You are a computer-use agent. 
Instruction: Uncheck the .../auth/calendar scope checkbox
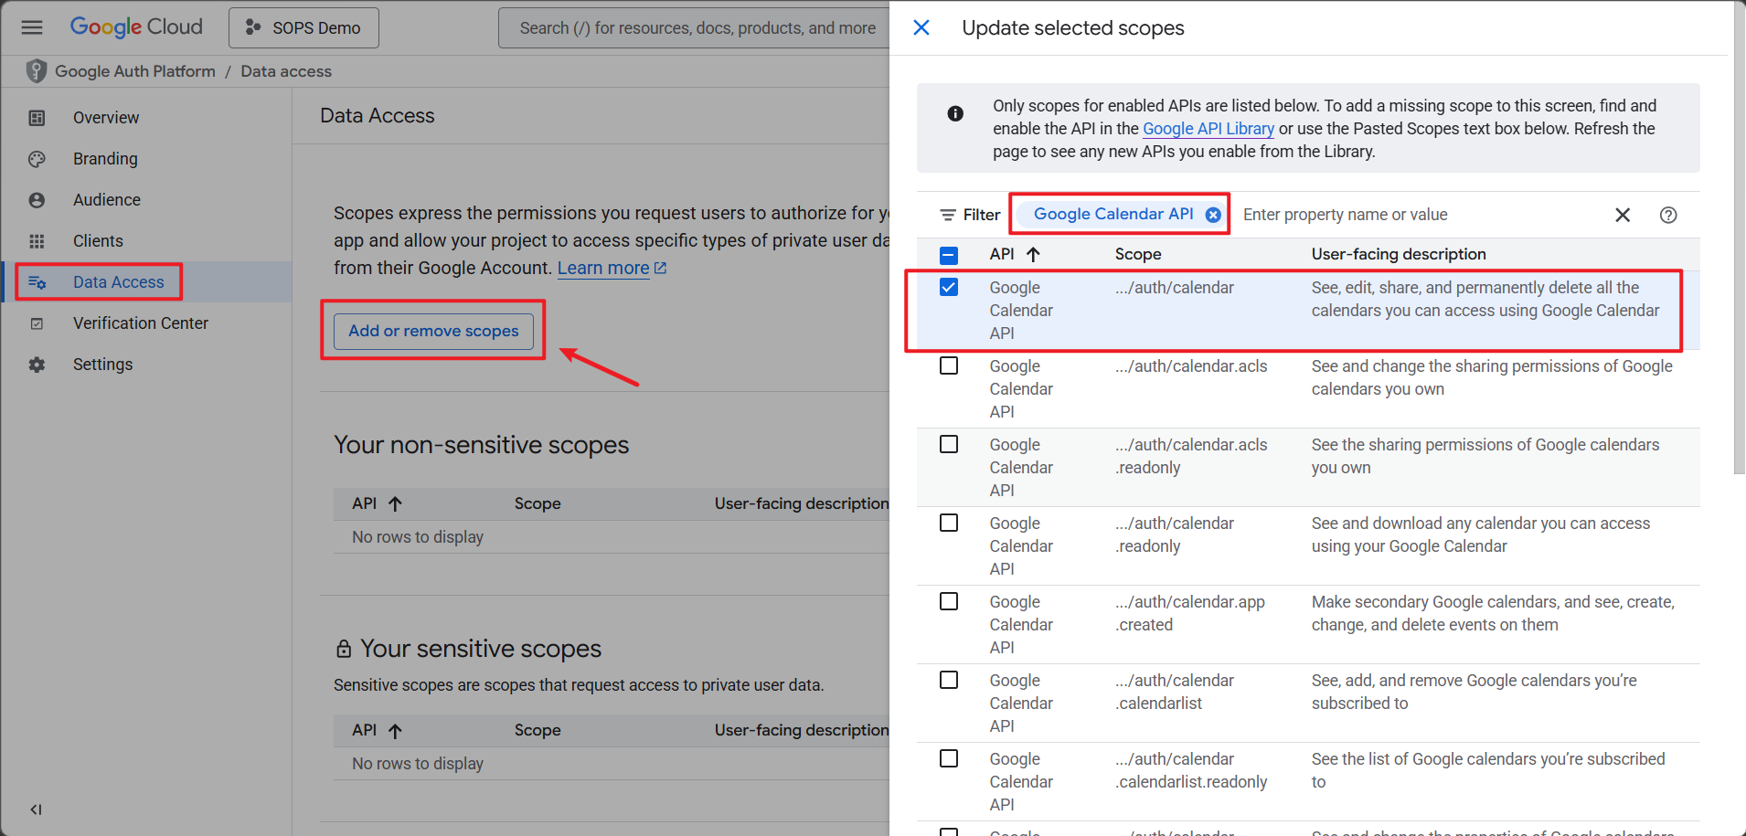point(949,288)
